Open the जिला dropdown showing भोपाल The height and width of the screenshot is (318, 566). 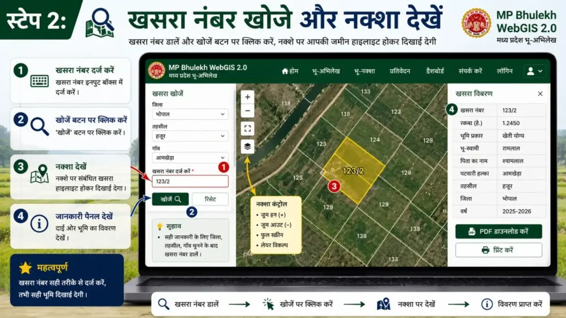(x=190, y=114)
